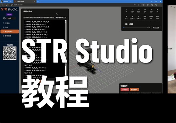Click the STR studio logo
The width and height of the screenshot is (176, 123).
click(x=9, y=9)
